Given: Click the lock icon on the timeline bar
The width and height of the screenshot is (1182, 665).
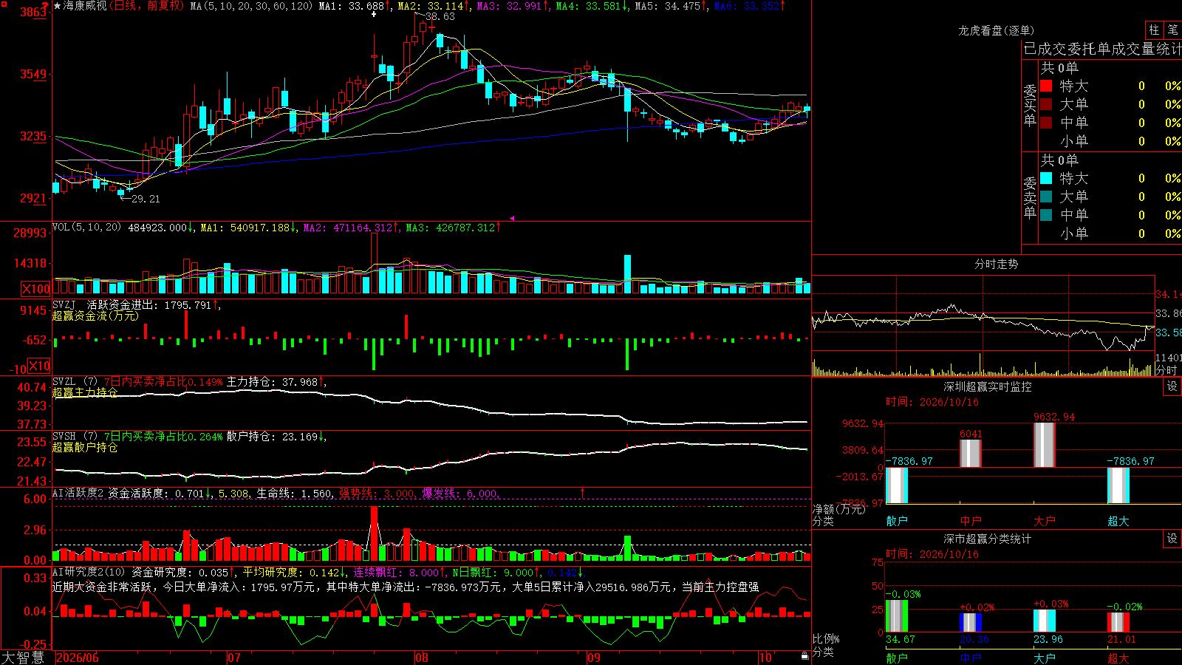Looking at the screenshot, I should pyautogui.click(x=804, y=655).
